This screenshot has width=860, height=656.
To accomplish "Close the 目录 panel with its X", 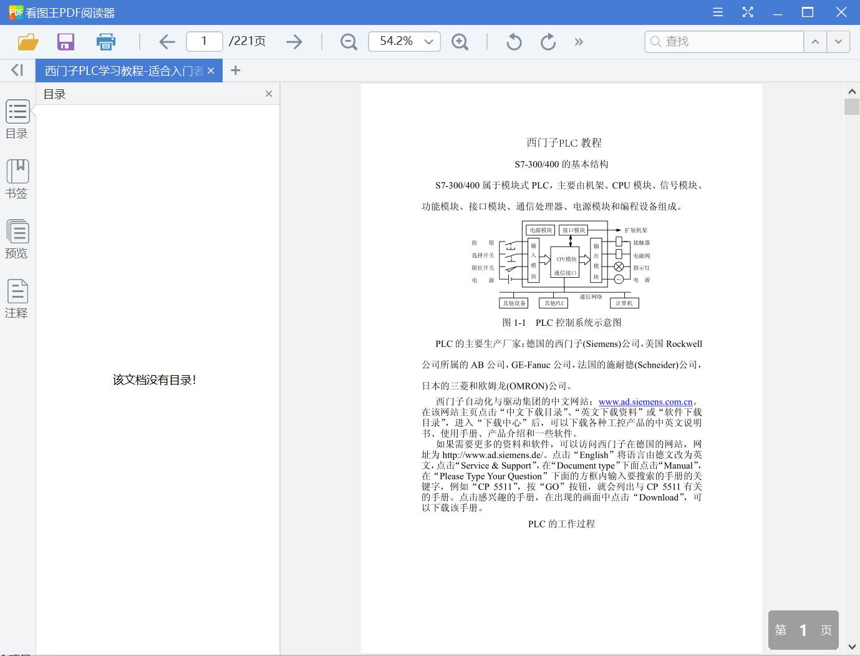I will tap(269, 94).
